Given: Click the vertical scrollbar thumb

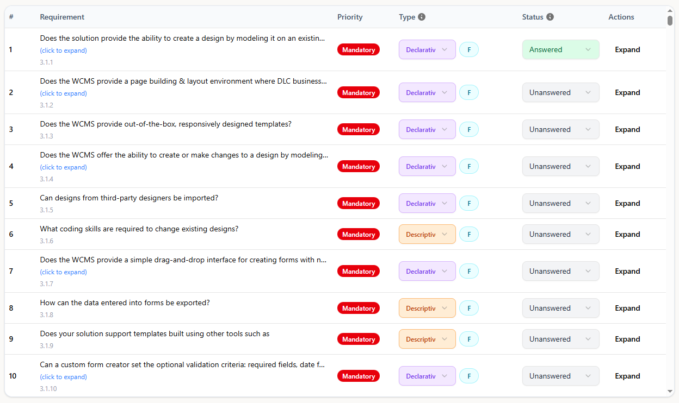Looking at the screenshot, I should point(670,21).
